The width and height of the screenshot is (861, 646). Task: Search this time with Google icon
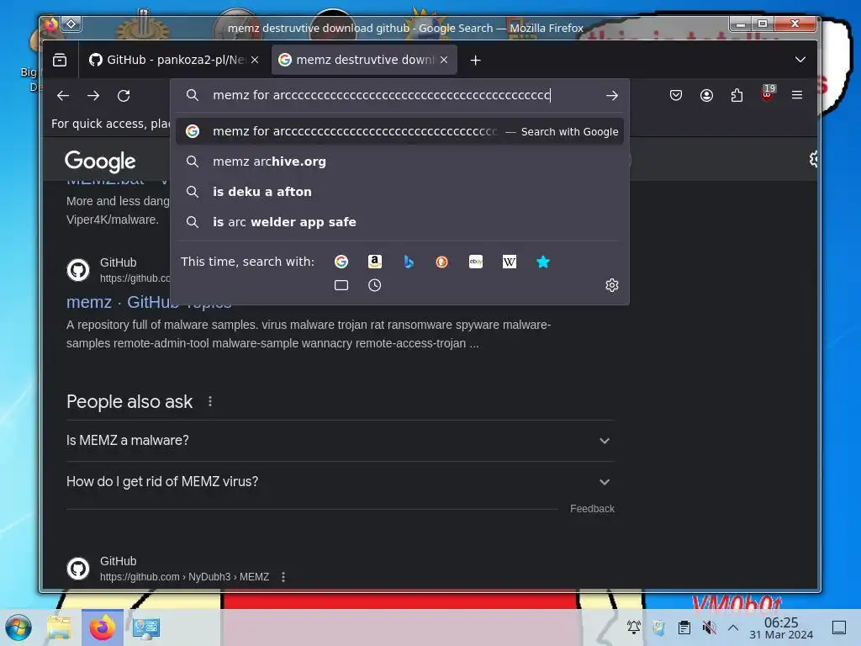pyautogui.click(x=341, y=262)
